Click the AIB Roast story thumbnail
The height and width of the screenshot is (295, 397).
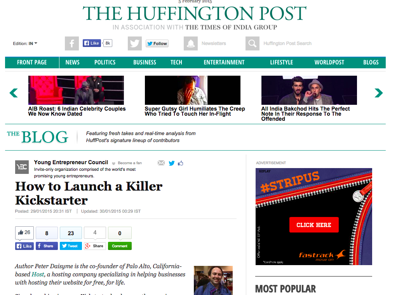pyautogui.click(x=76, y=90)
